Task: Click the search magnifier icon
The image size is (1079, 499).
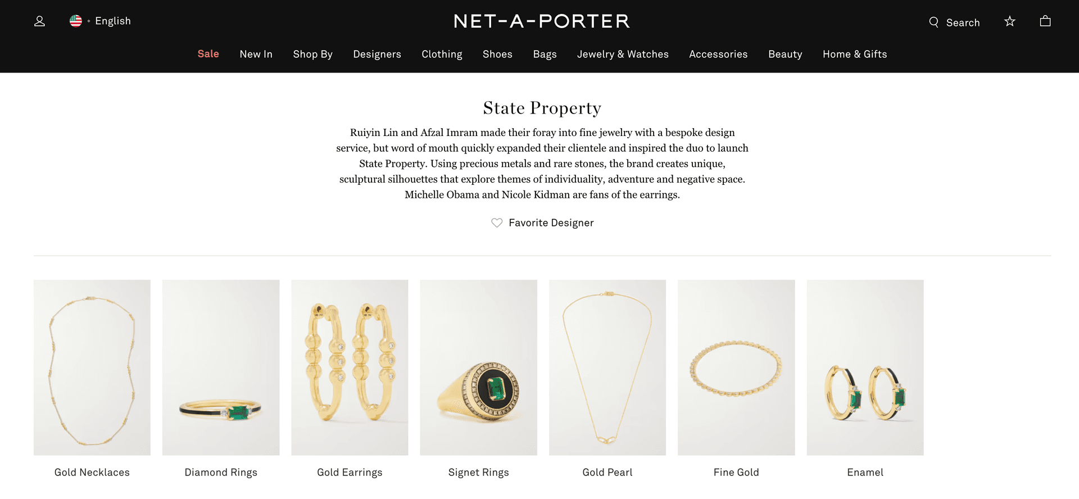Action: point(933,22)
